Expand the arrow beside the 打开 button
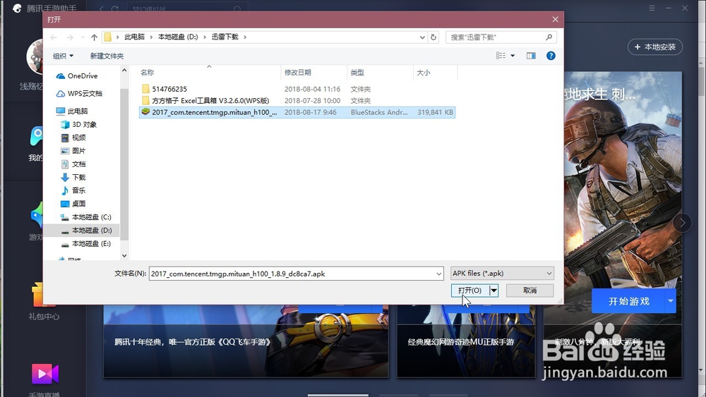This screenshot has width=706, height=397. (494, 291)
